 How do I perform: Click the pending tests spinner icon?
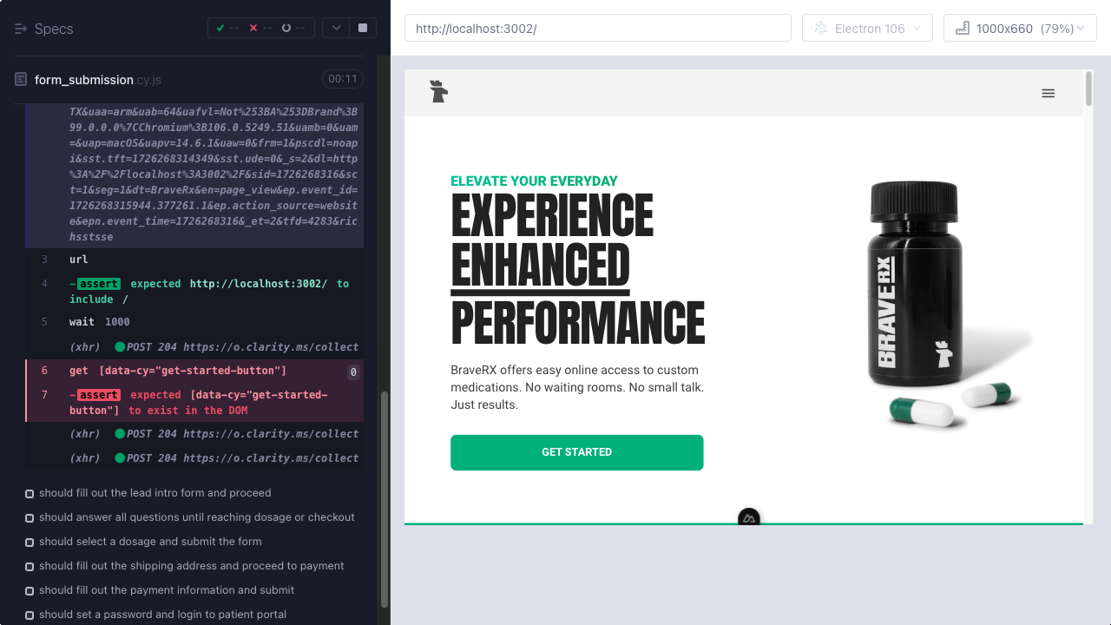tap(286, 28)
